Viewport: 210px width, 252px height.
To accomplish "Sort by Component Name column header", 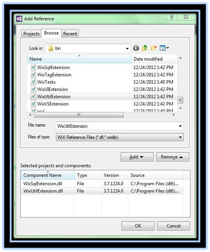I will 48,175.
